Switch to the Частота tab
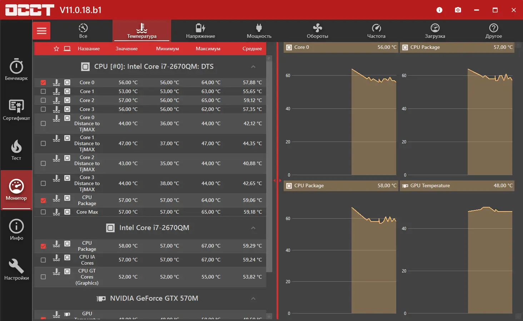This screenshot has width=523, height=321. (x=376, y=31)
